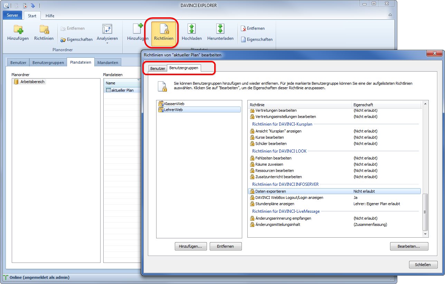Open quick access toolbar dropdown arrow
Screen dimensions: 445x284
coord(33,6)
